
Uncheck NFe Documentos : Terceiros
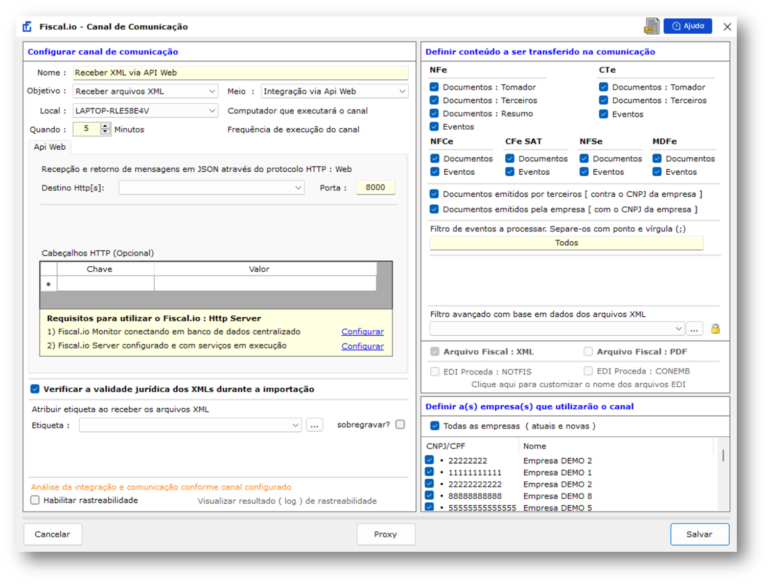point(434,100)
